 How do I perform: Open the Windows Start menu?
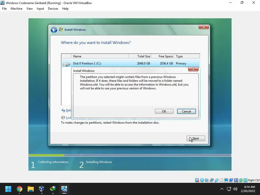(8, 189)
